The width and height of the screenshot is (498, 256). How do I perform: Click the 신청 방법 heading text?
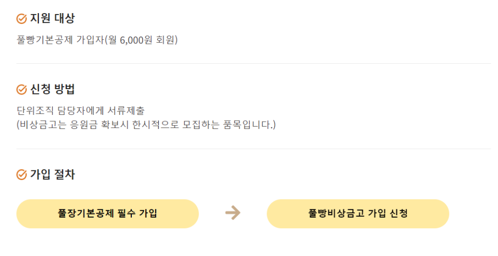52,90
